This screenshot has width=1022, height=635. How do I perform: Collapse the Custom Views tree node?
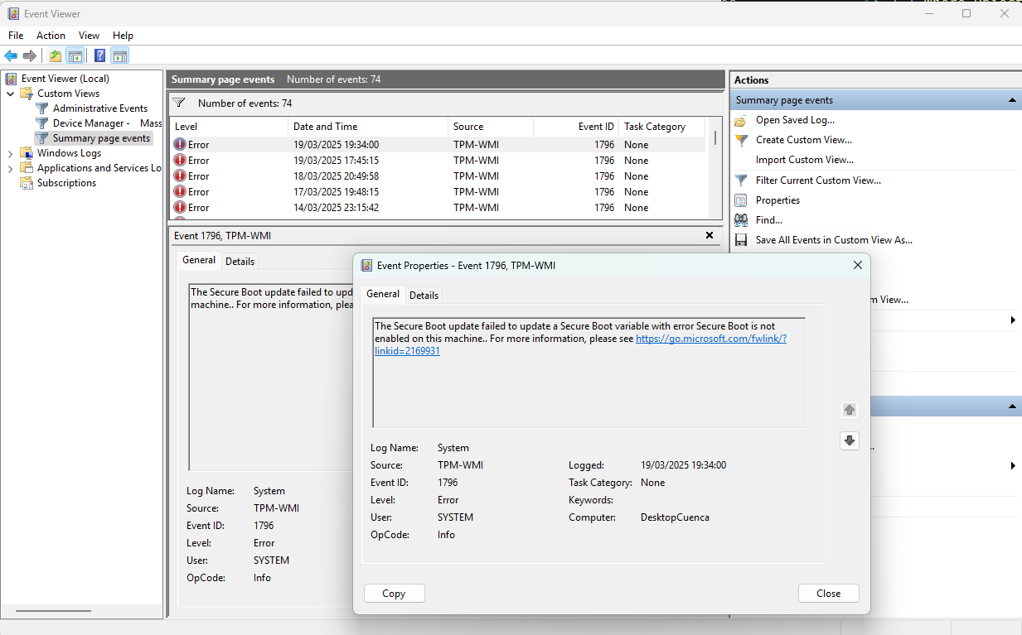(11, 94)
